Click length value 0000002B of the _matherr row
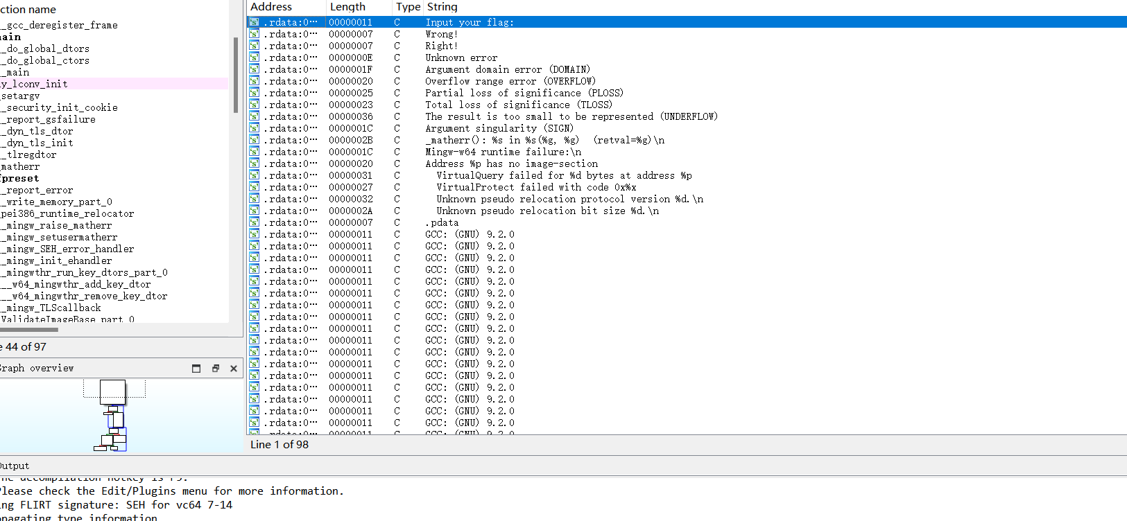The width and height of the screenshot is (1127, 521). pos(350,140)
